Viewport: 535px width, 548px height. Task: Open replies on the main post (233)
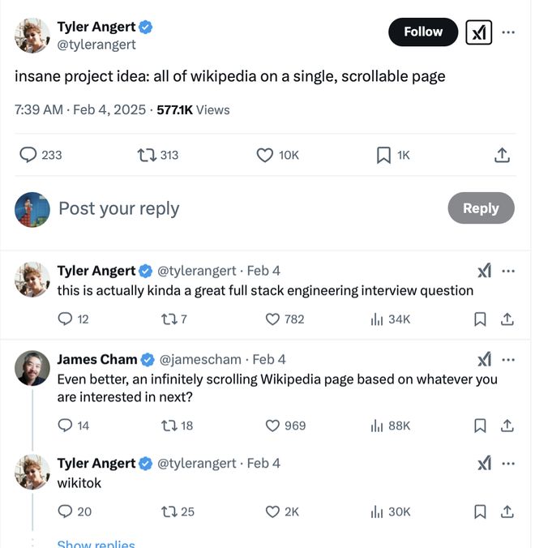(x=28, y=155)
